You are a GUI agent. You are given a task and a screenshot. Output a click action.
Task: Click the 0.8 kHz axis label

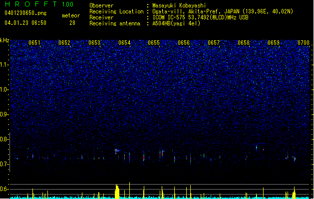[x=4, y=139]
